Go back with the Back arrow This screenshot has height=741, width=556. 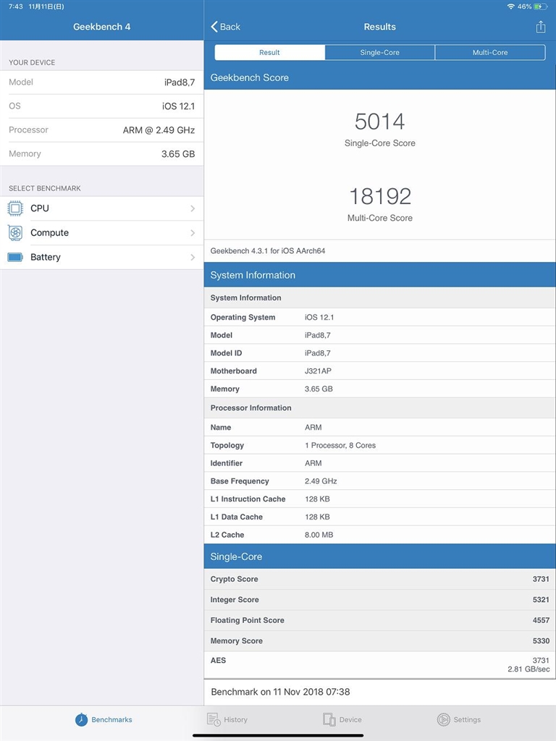pos(214,27)
